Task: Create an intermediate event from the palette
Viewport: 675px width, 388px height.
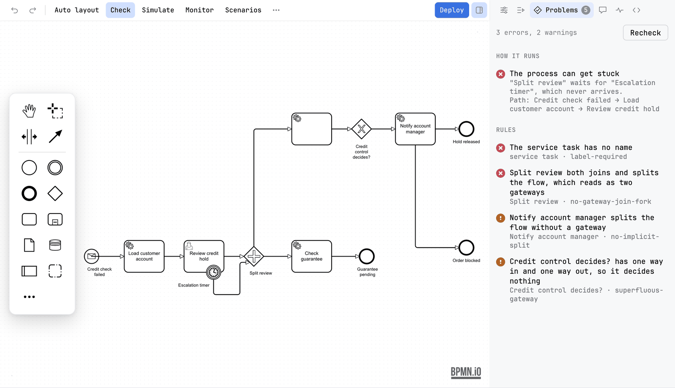Action: click(x=55, y=168)
